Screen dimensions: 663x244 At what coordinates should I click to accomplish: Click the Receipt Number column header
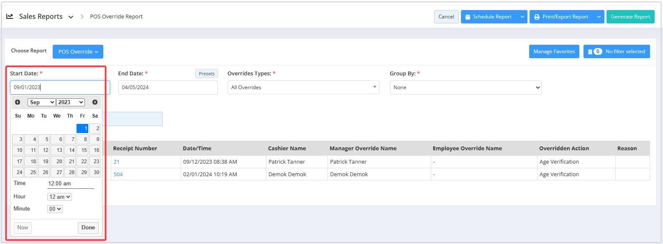pos(135,148)
